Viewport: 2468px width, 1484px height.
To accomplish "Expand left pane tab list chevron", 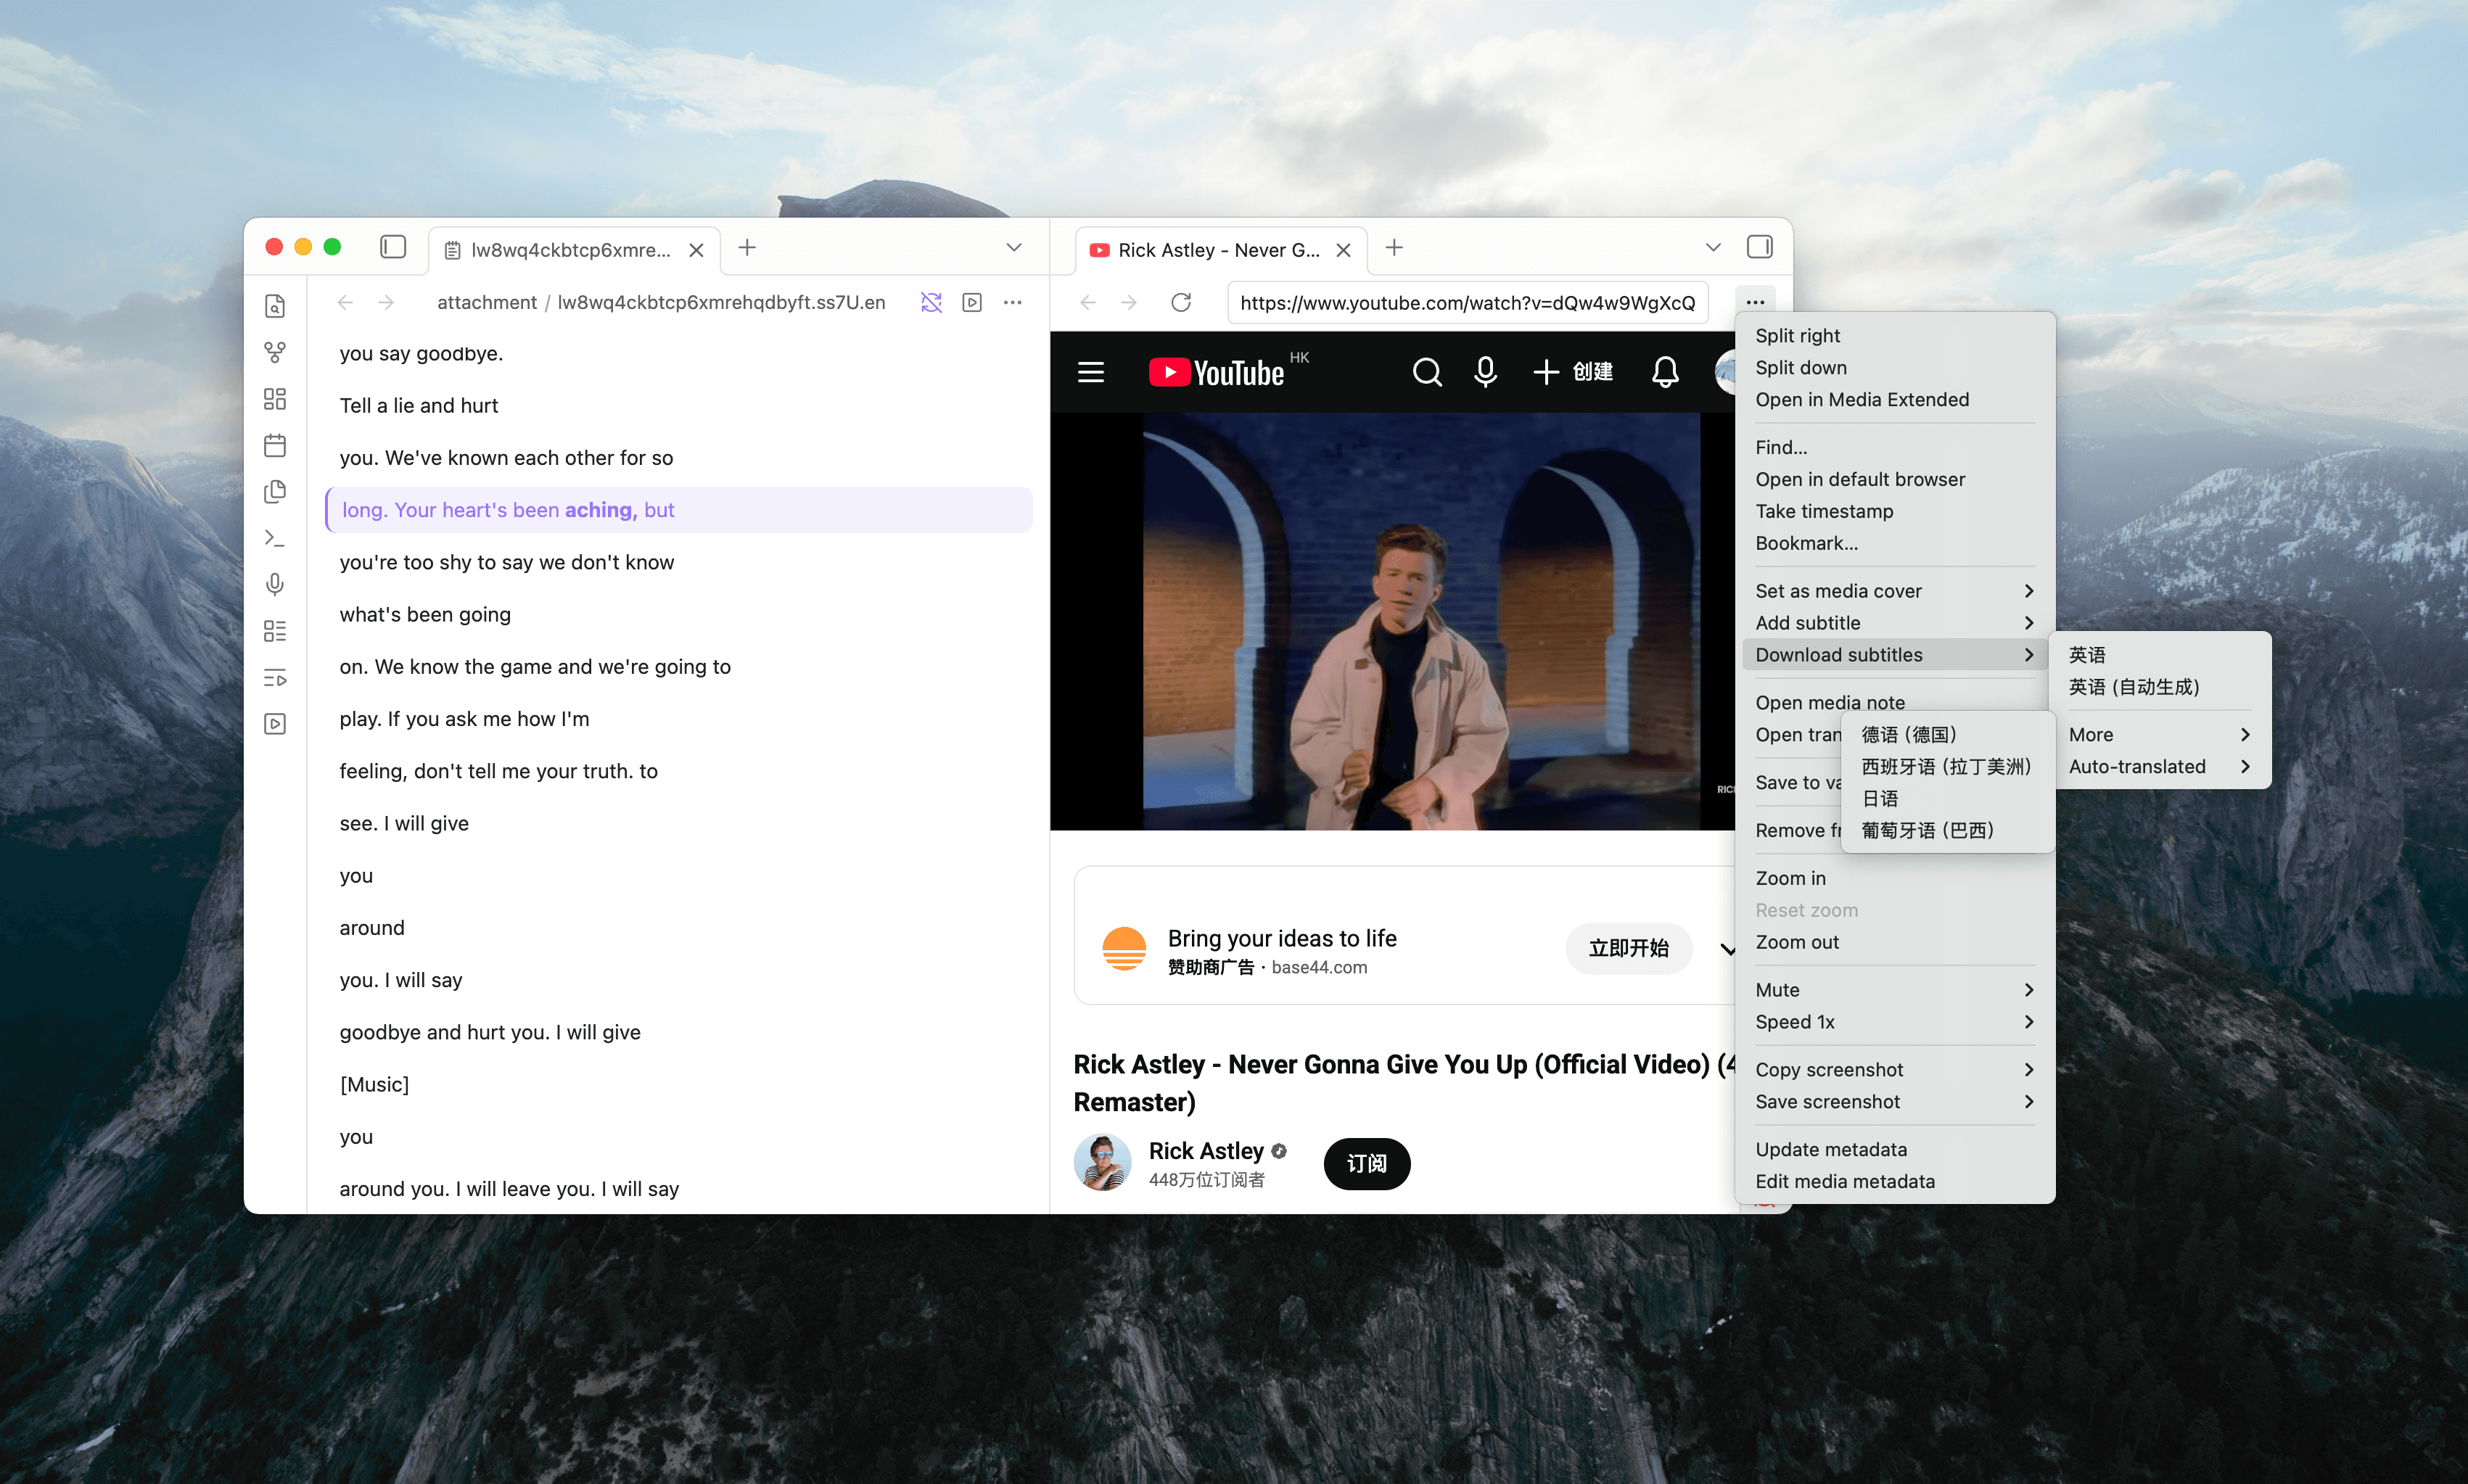I will click(1014, 247).
